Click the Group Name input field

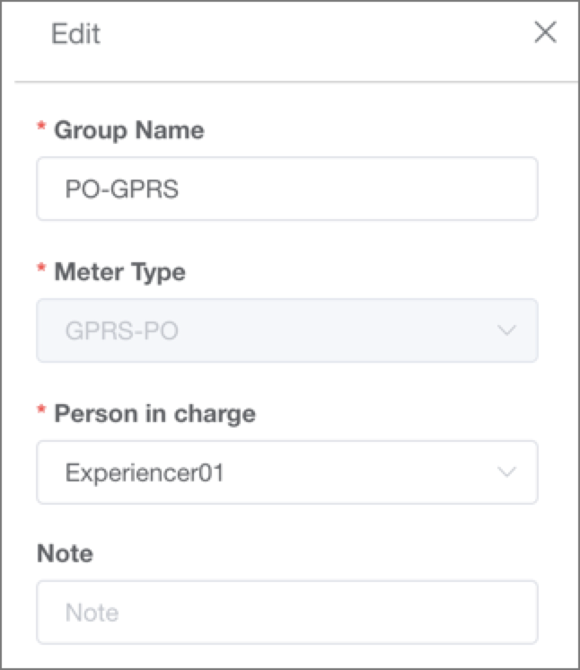coord(287,189)
